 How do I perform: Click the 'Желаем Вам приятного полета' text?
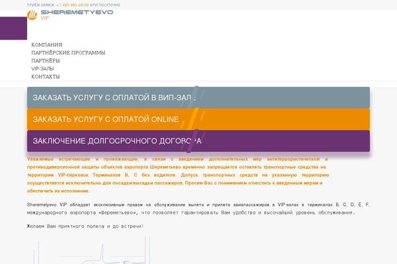(85, 226)
